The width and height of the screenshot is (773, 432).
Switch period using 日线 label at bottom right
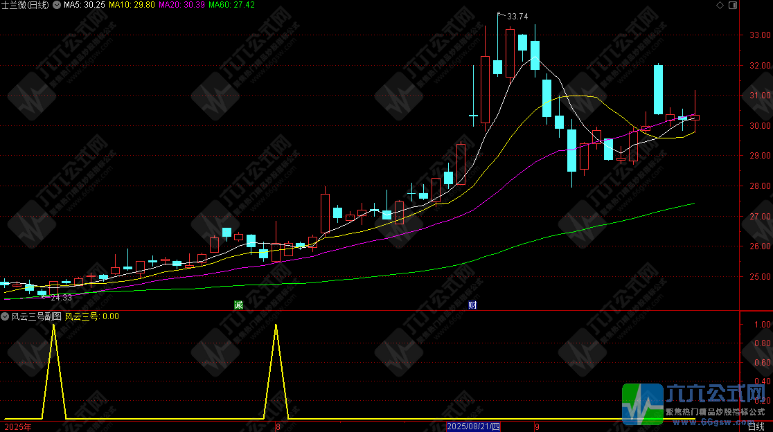756,427
